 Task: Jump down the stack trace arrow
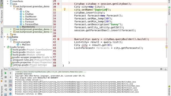10,77
